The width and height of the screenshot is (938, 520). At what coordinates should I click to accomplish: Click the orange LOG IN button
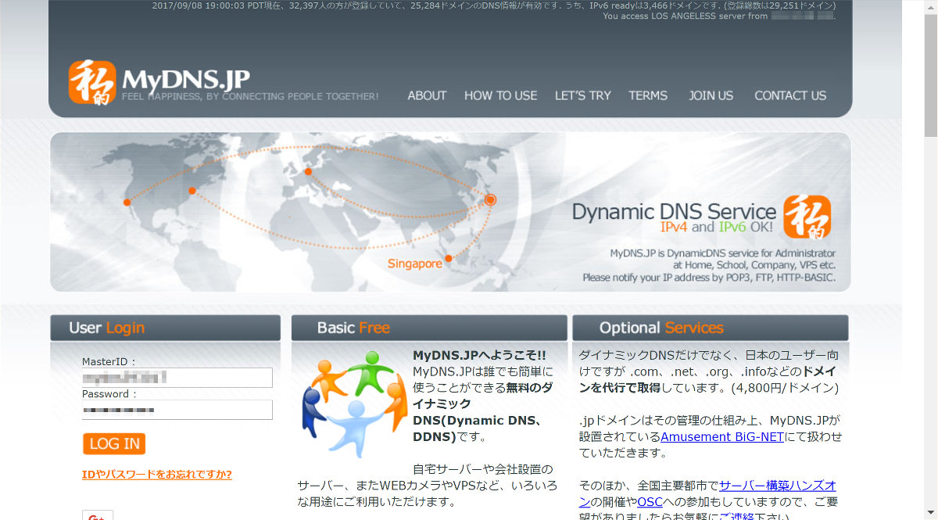(114, 444)
